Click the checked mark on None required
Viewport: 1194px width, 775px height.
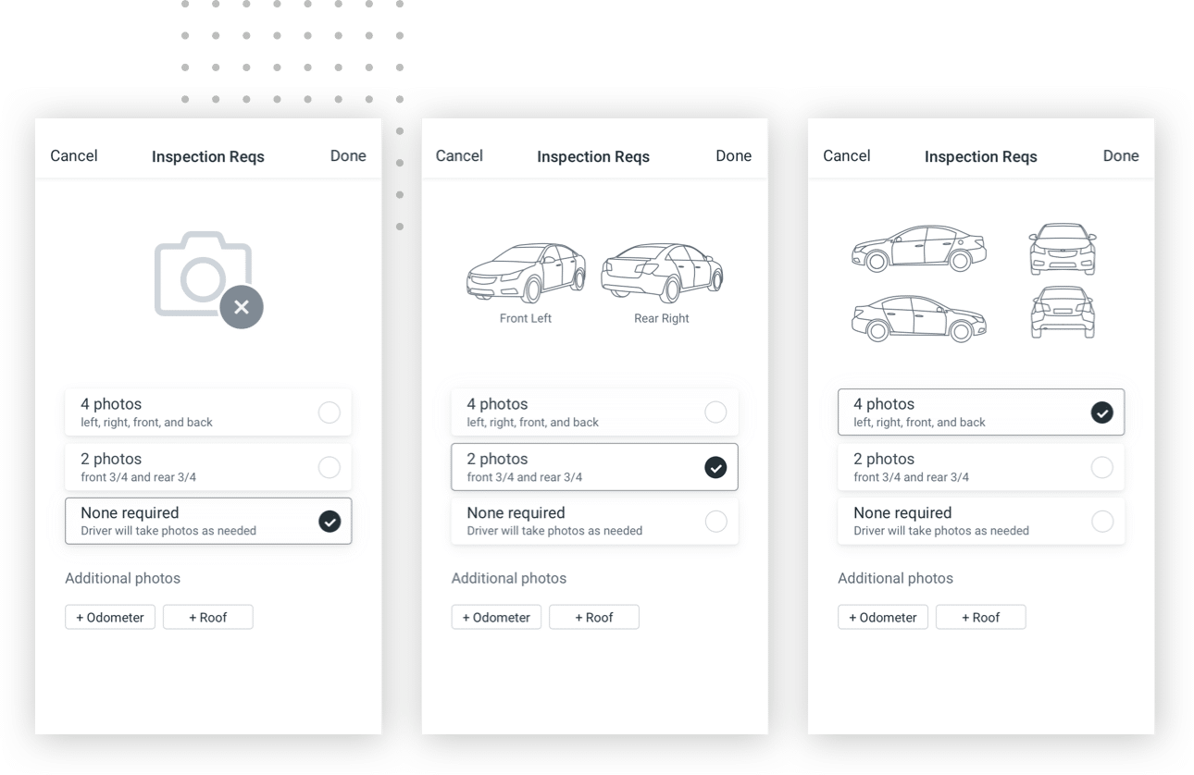pos(330,522)
